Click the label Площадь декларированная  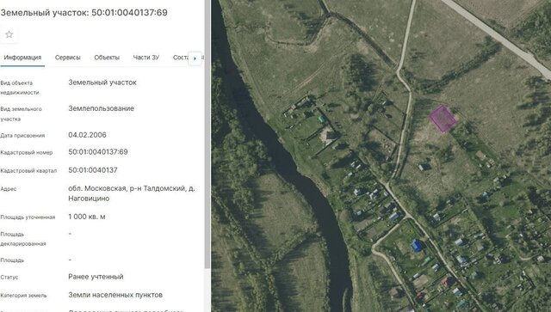click(23, 239)
